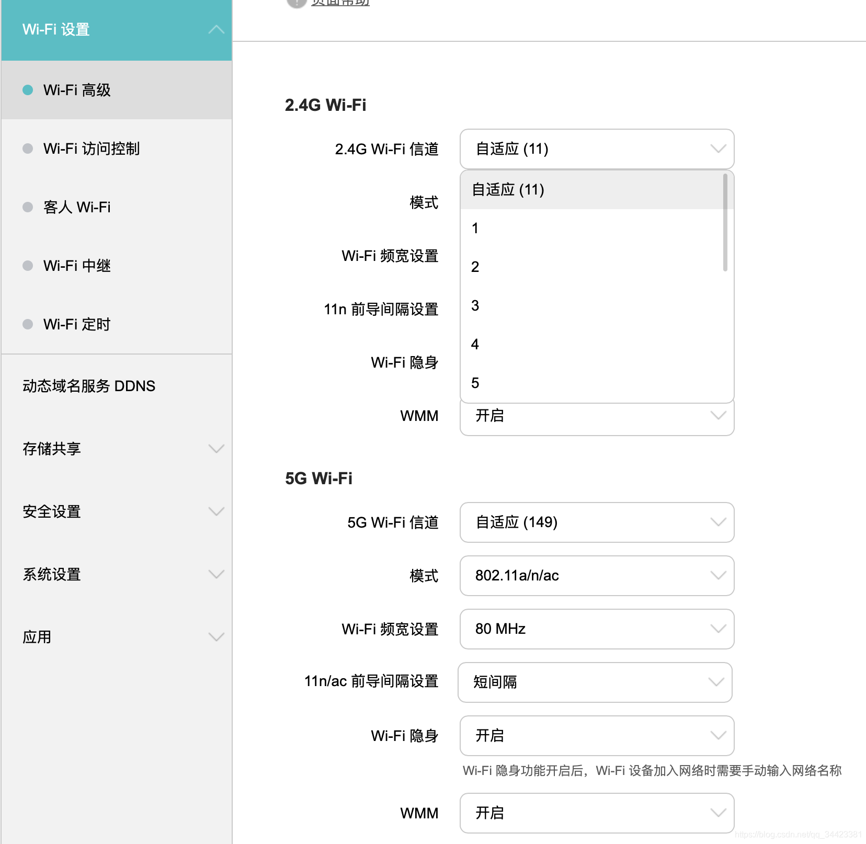
Task: Expand 存储共享 section
Action: (117, 449)
